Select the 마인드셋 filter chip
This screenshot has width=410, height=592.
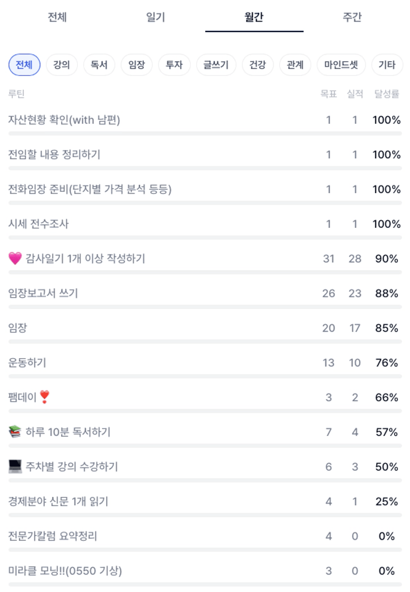[x=341, y=65]
